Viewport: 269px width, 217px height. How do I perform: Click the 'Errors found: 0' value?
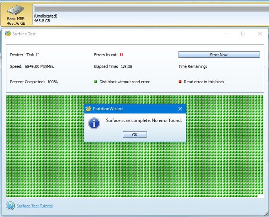click(x=121, y=55)
